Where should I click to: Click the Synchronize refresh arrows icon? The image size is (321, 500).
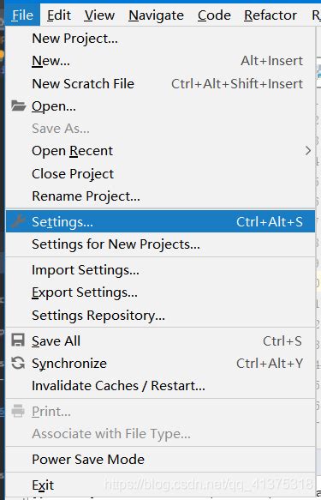click(18, 363)
